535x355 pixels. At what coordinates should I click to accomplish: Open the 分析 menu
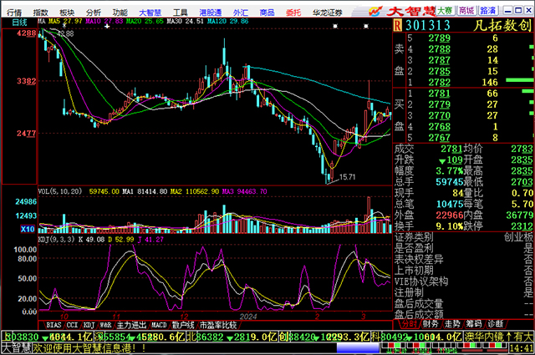(x=94, y=13)
